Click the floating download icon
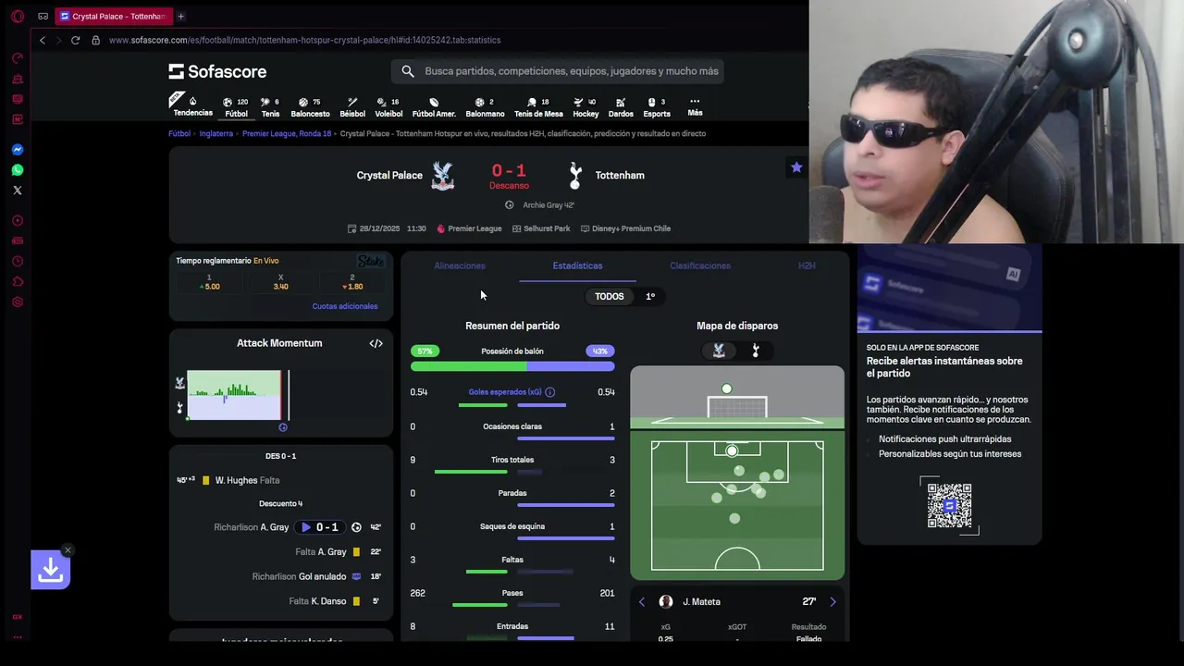This screenshot has width=1184, height=666. click(50, 571)
